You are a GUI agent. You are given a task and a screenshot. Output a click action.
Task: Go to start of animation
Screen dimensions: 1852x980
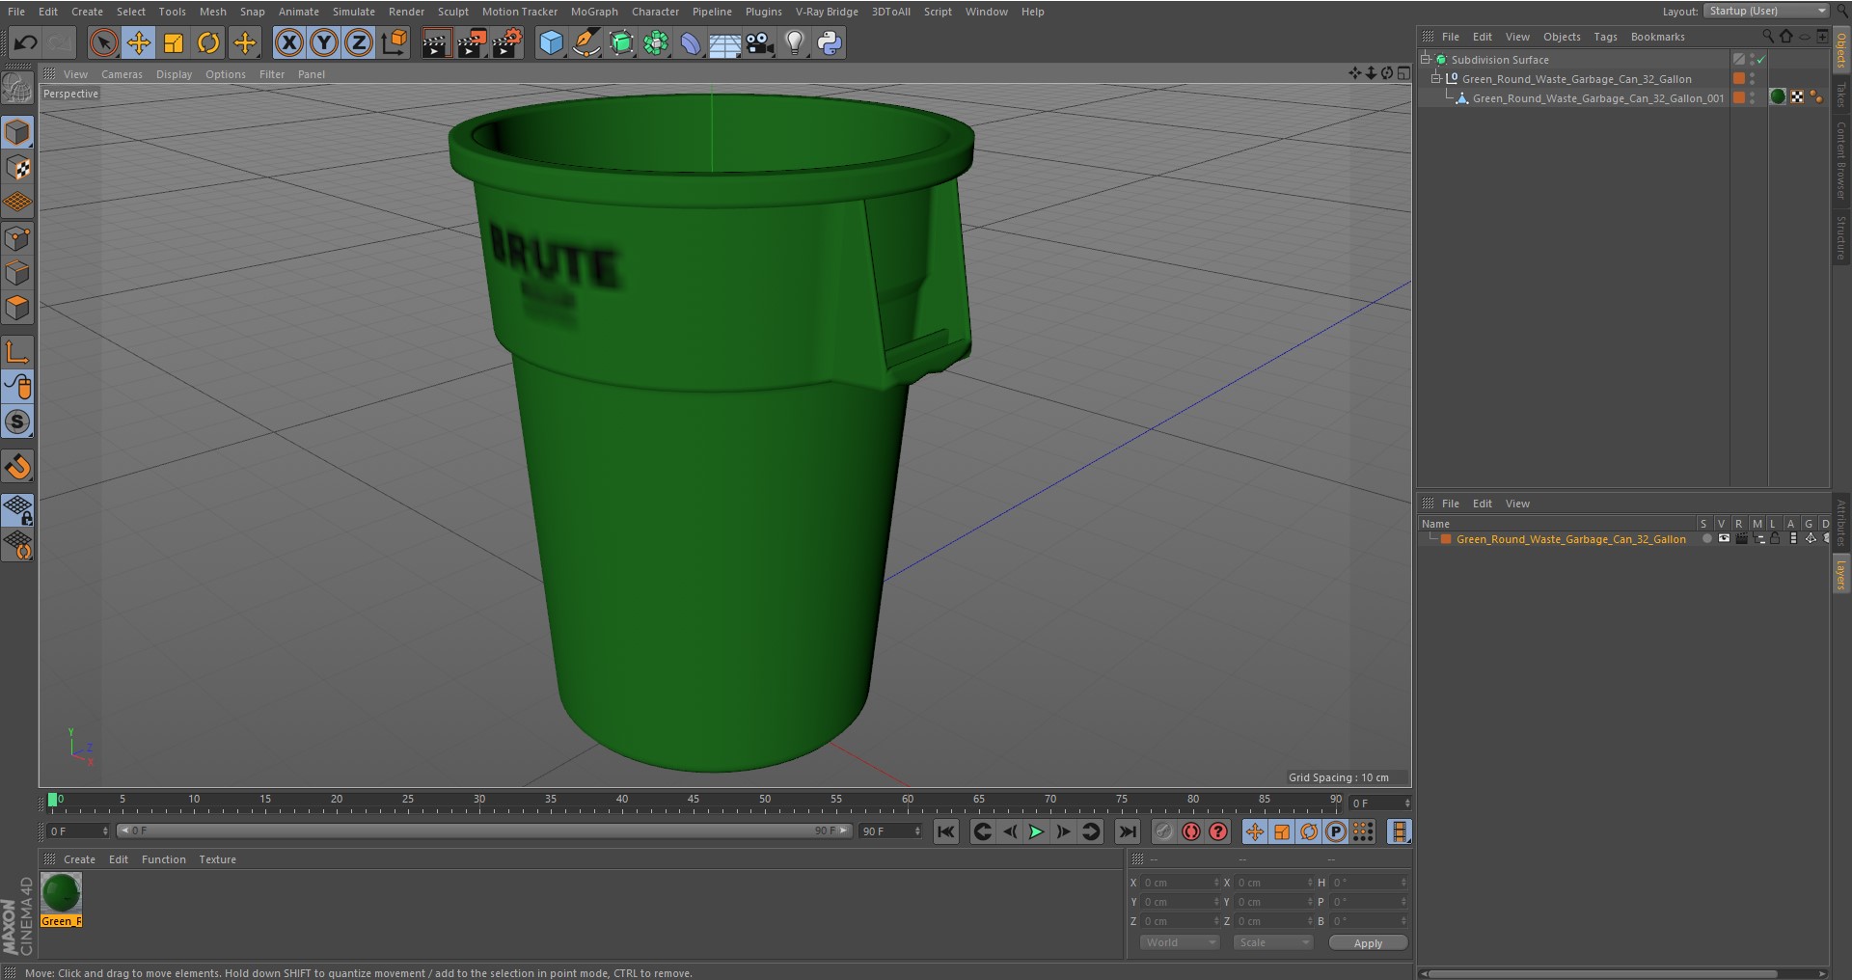(x=946, y=831)
